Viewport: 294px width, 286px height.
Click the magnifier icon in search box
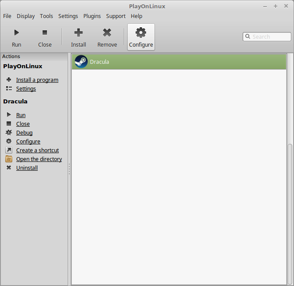point(247,36)
